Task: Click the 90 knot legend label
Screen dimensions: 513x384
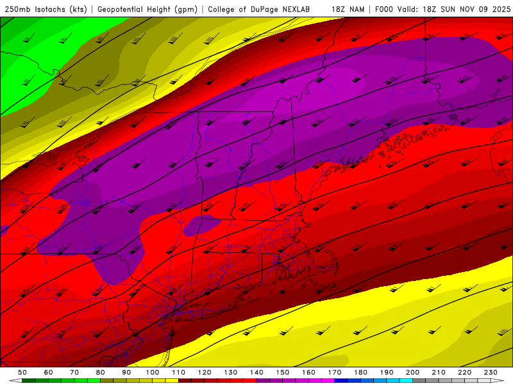Action: (126, 372)
